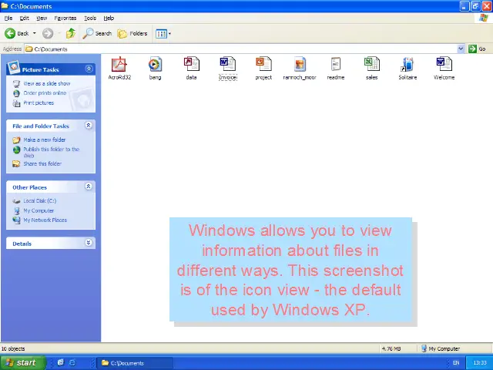Image resolution: width=493 pixels, height=370 pixels.
Task: Select the Invoice document icon
Action: pyautogui.click(x=227, y=65)
